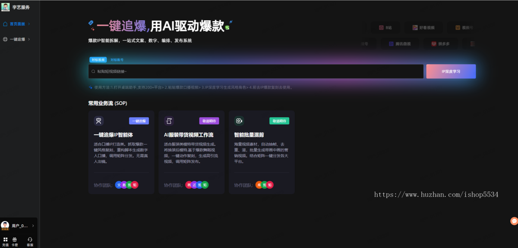The image size is (518, 248).
Task: Click the 拼多多 heart logo icon
Action: pos(434,44)
